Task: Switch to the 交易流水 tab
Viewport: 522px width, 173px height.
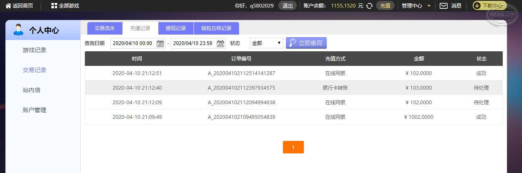Action: 104,28
